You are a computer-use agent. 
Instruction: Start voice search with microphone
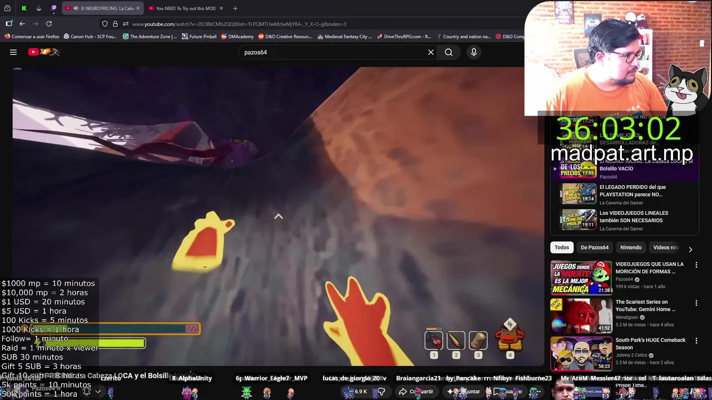(x=474, y=52)
